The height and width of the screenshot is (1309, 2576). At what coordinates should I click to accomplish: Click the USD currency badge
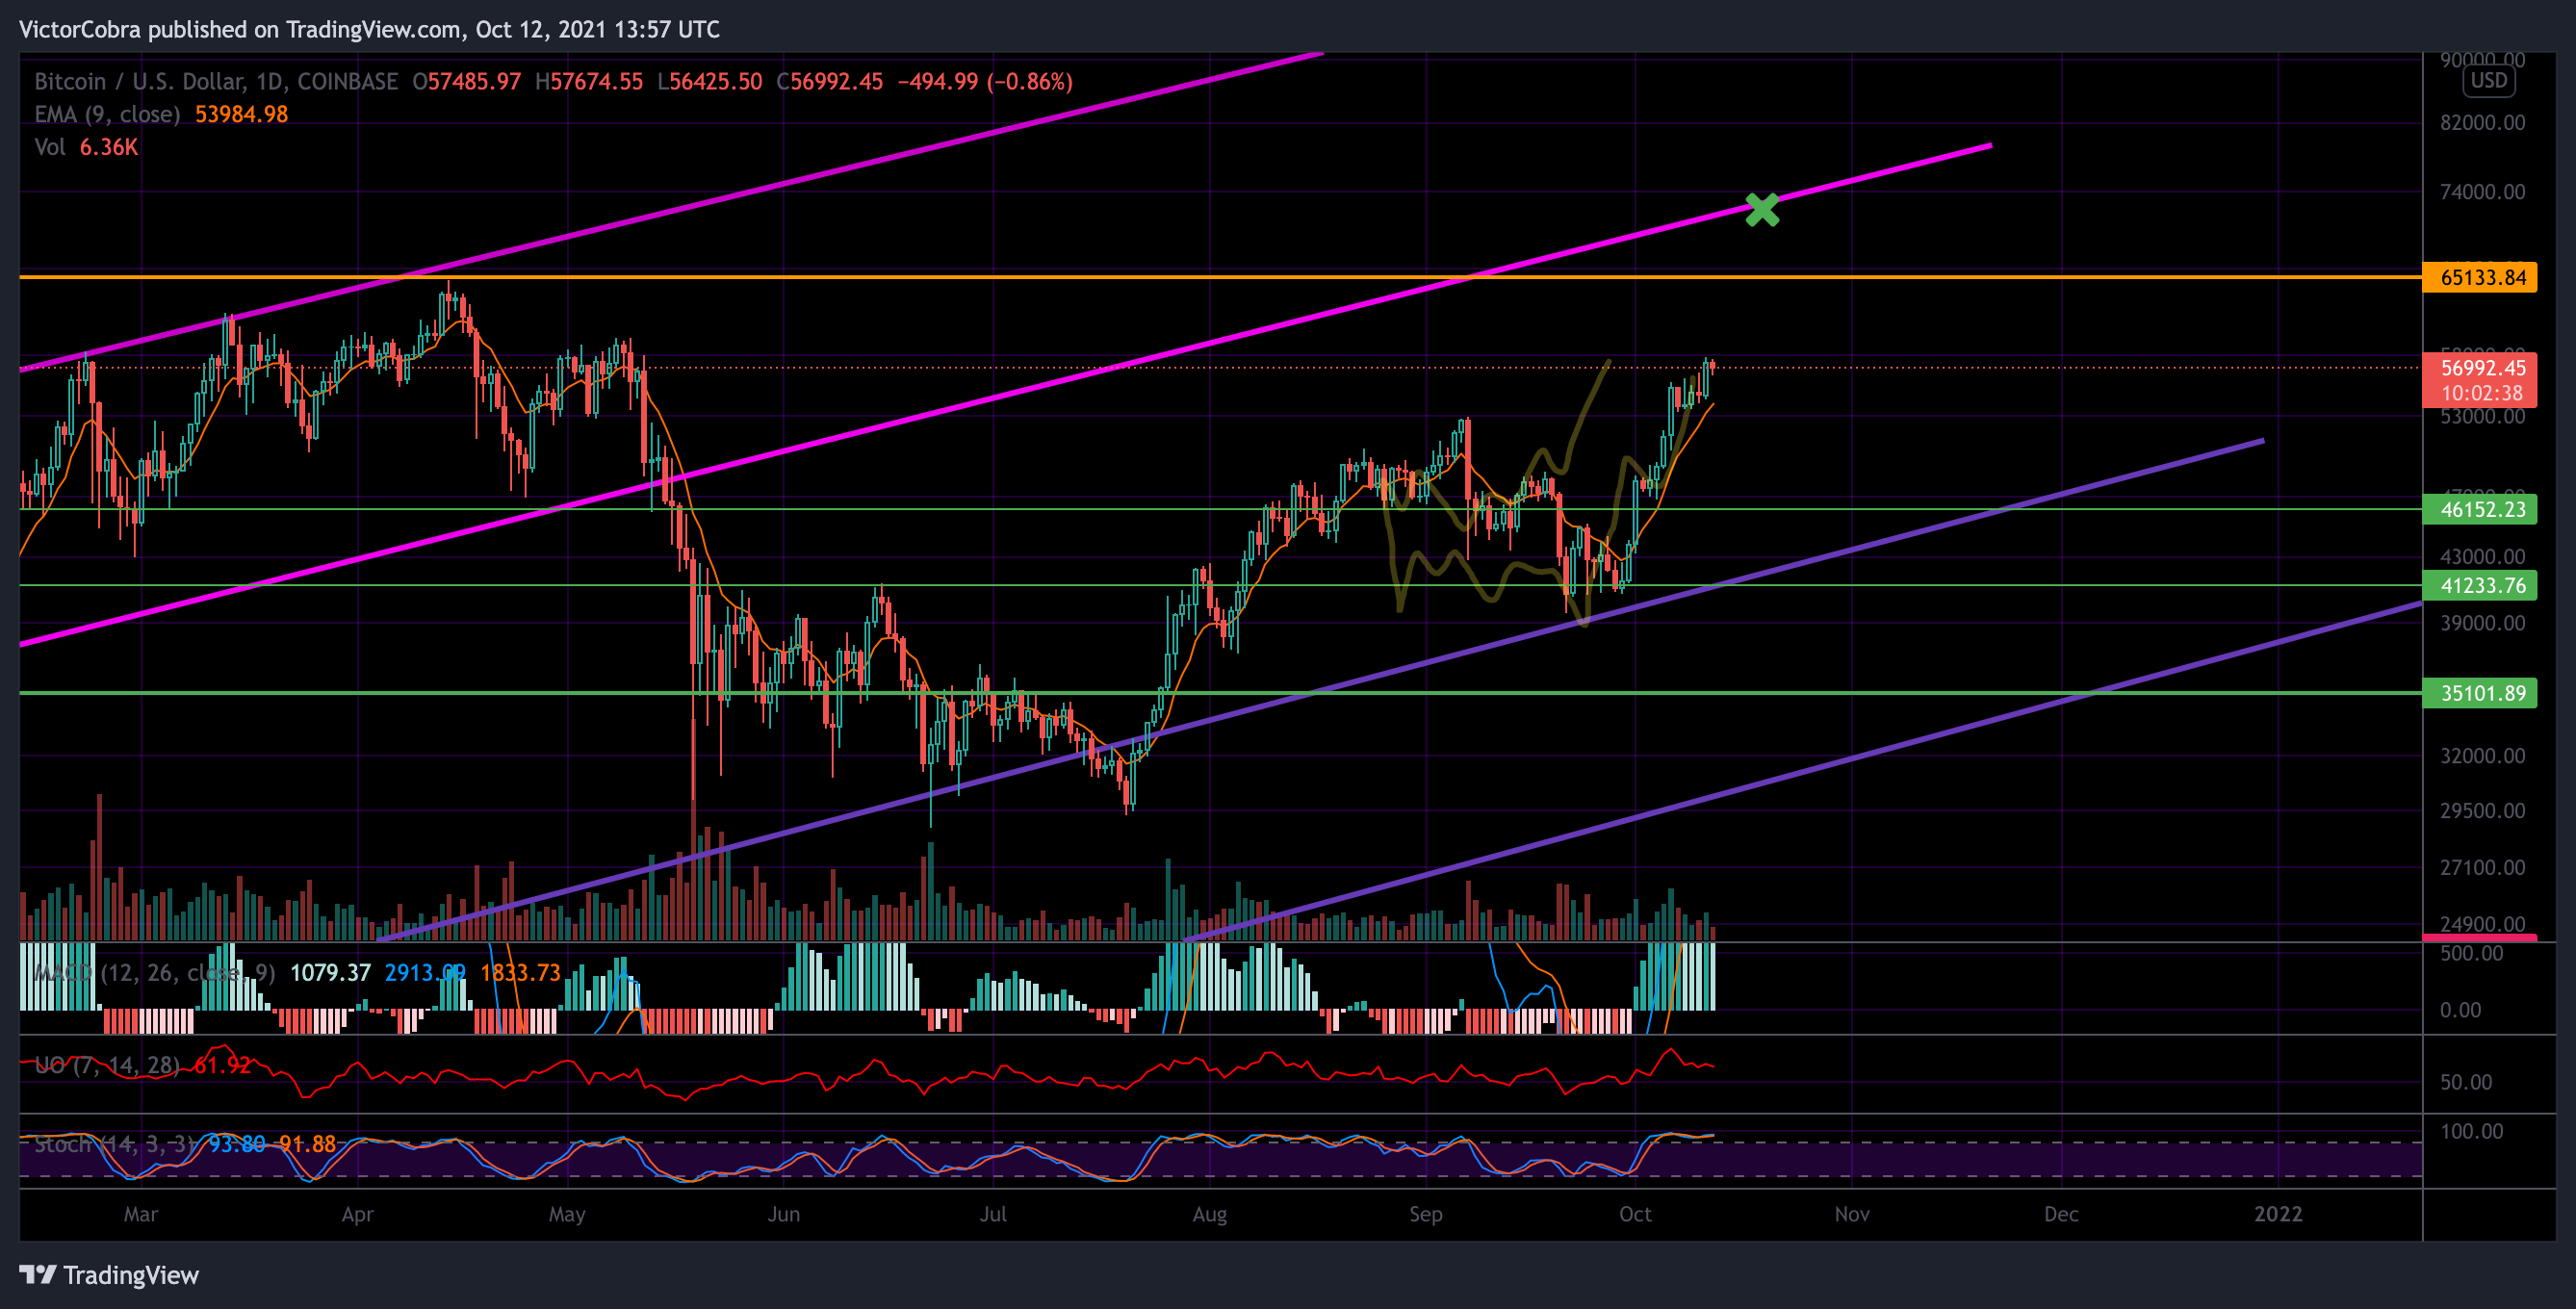2489,81
